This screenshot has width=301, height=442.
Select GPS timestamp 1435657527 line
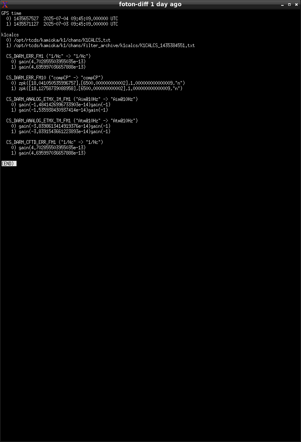pyautogui.click(x=62, y=19)
